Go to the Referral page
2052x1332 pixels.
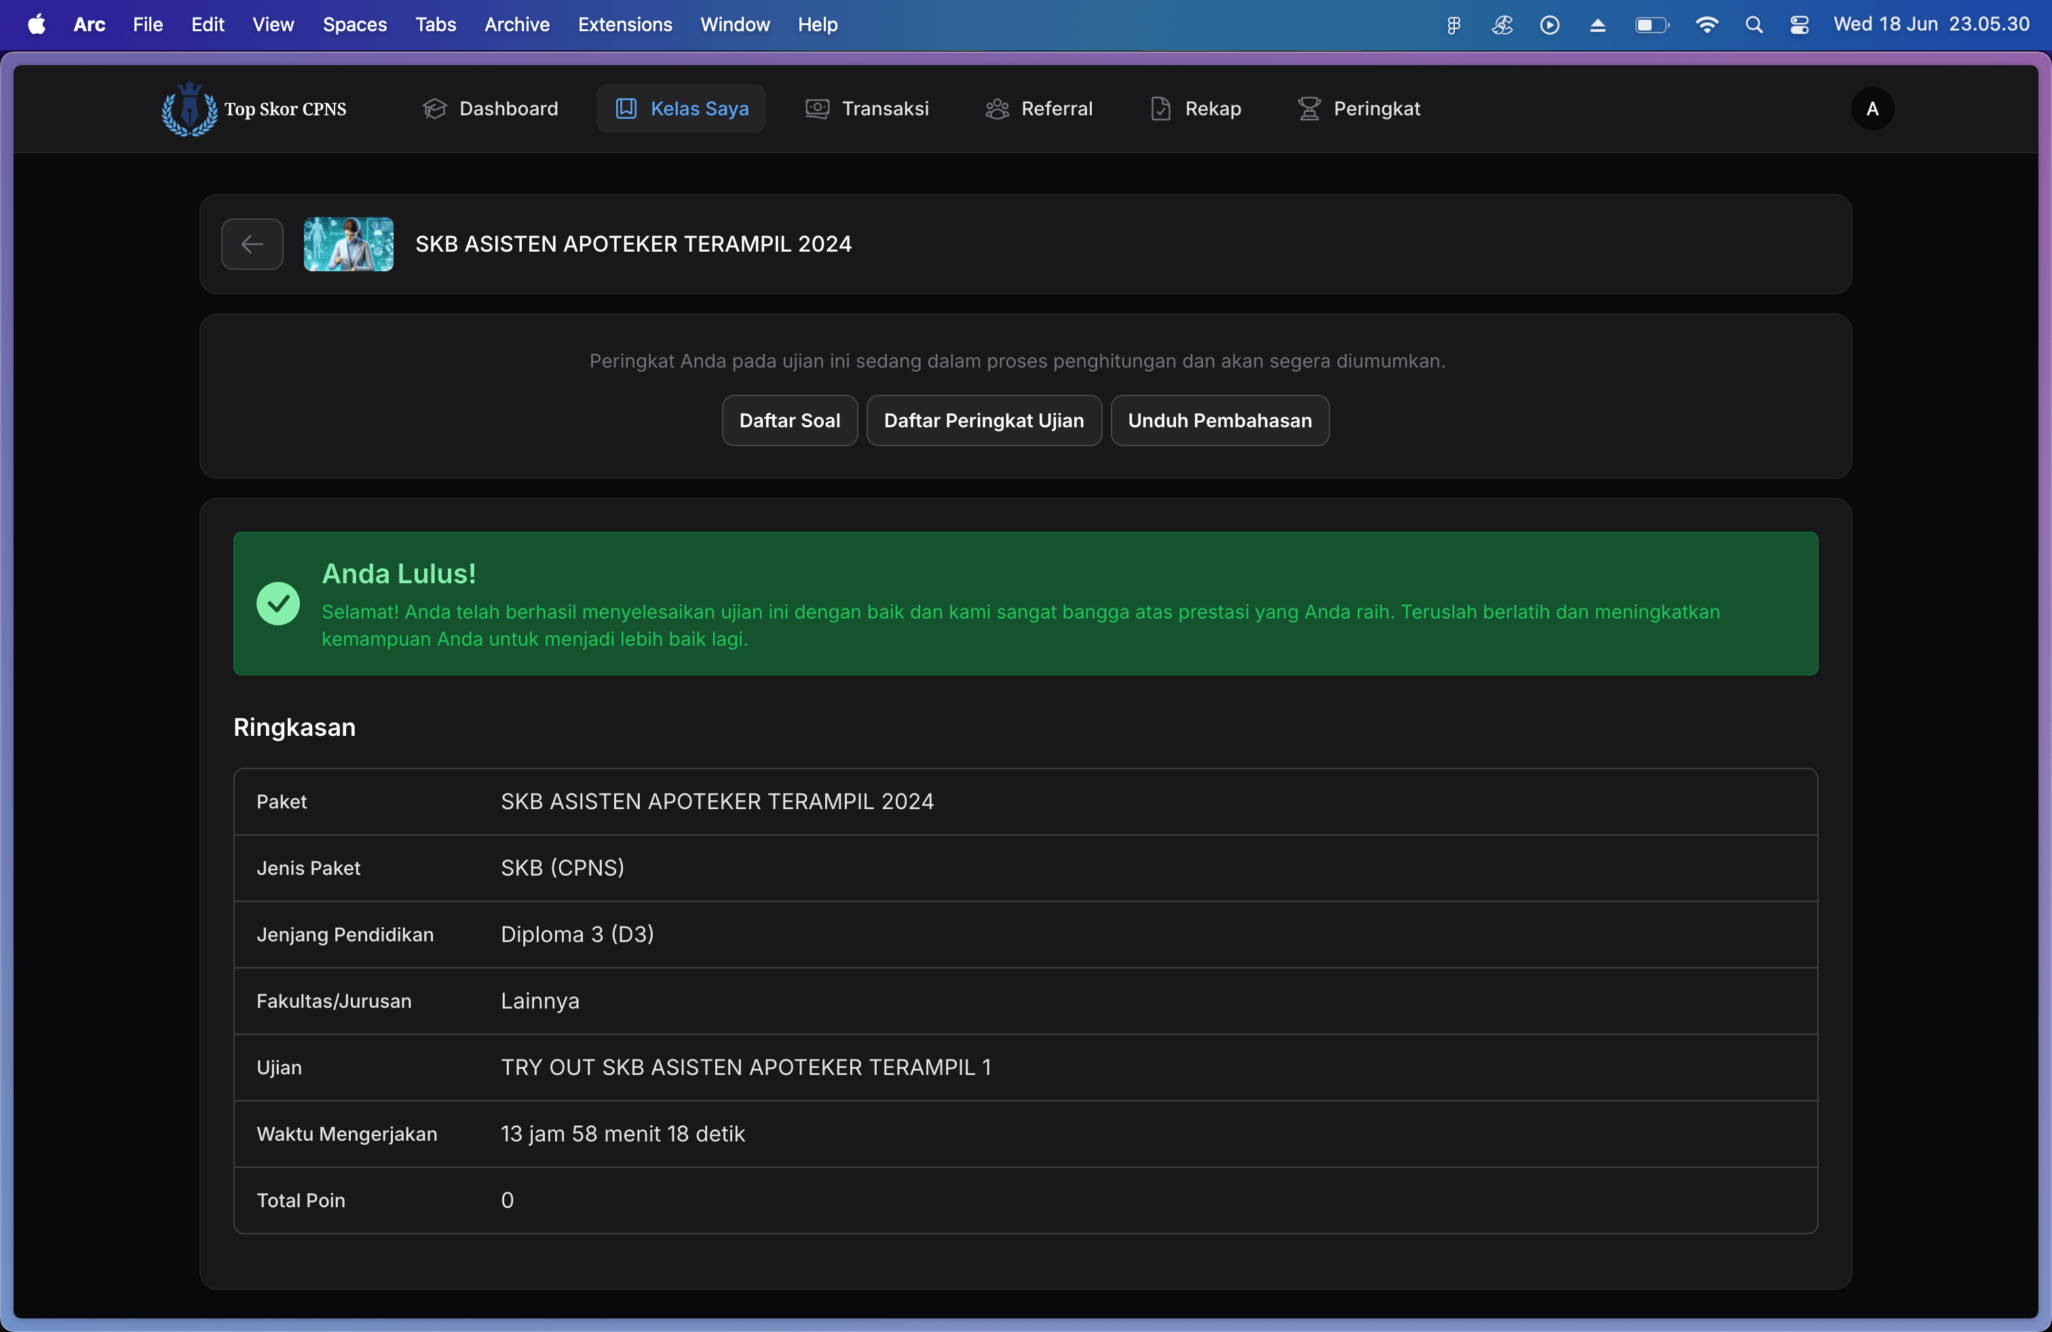pyautogui.click(x=1038, y=109)
